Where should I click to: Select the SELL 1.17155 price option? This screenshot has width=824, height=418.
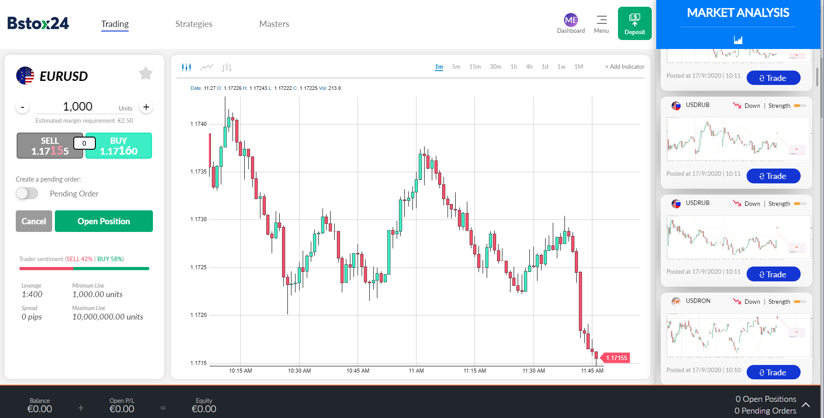click(49, 146)
